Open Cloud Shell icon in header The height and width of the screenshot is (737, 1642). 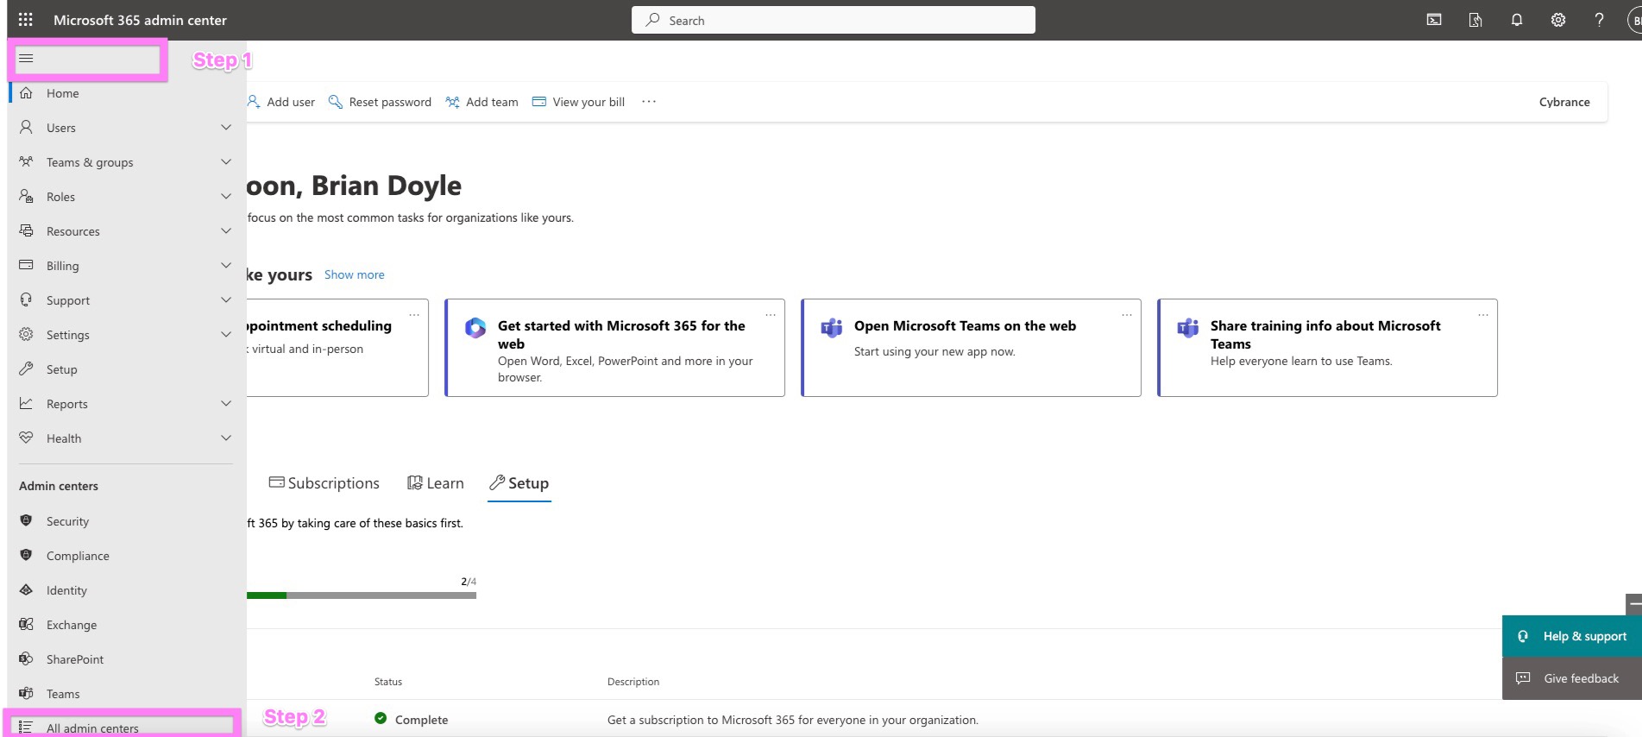coord(1434,20)
